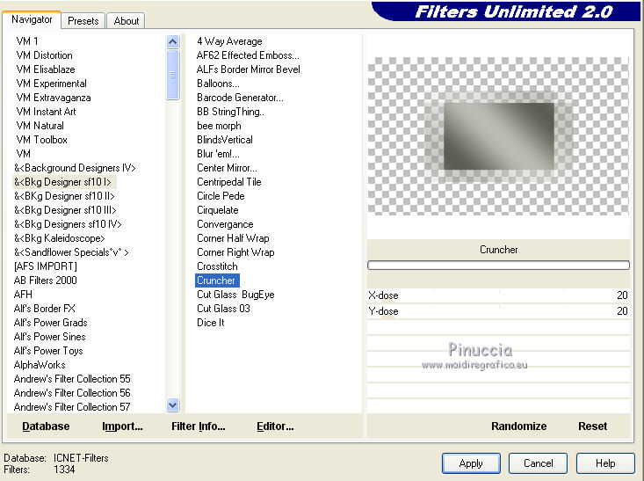Select the VM Extravaganza category
This screenshot has width=644, height=481.
coord(54,98)
